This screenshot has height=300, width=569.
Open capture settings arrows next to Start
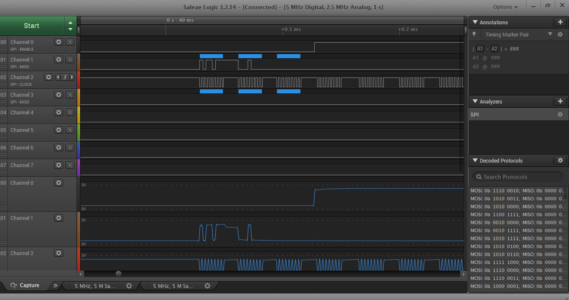pyautogui.click(x=70, y=26)
